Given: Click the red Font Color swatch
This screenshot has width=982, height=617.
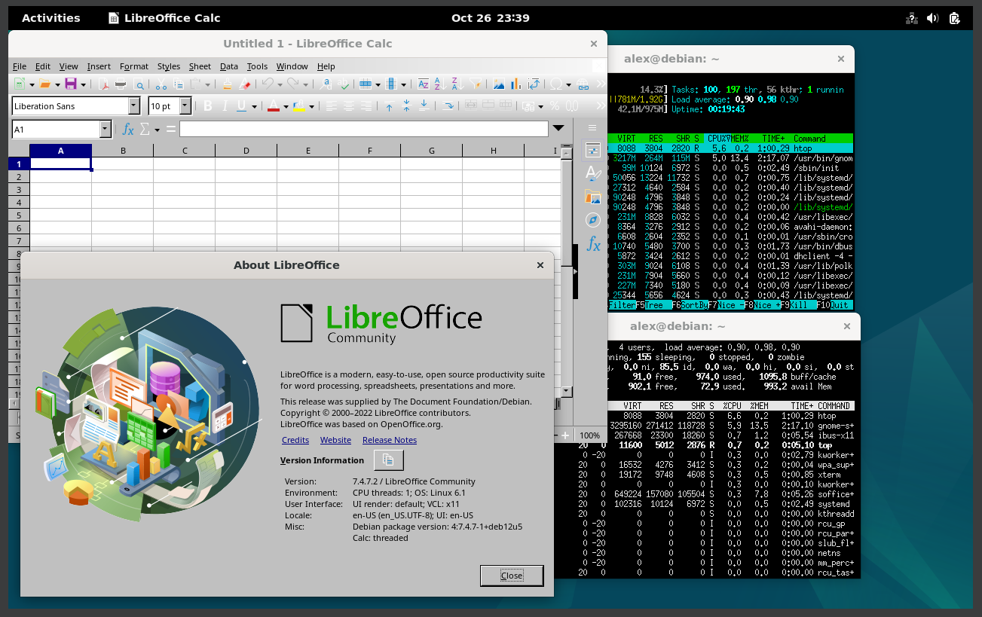Looking at the screenshot, I should [x=273, y=106].
